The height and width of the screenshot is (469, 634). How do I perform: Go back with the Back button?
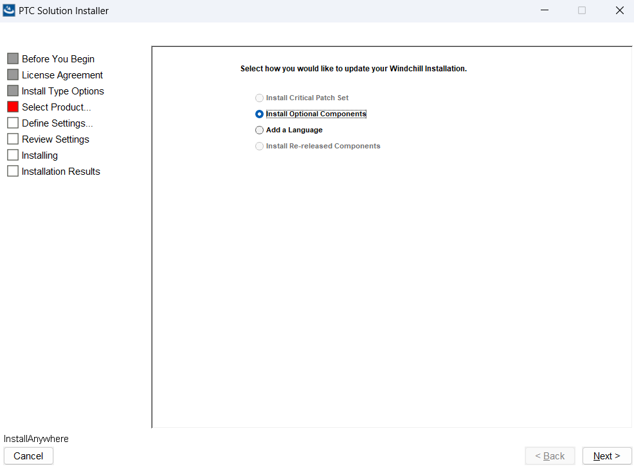tap(550, 456)
